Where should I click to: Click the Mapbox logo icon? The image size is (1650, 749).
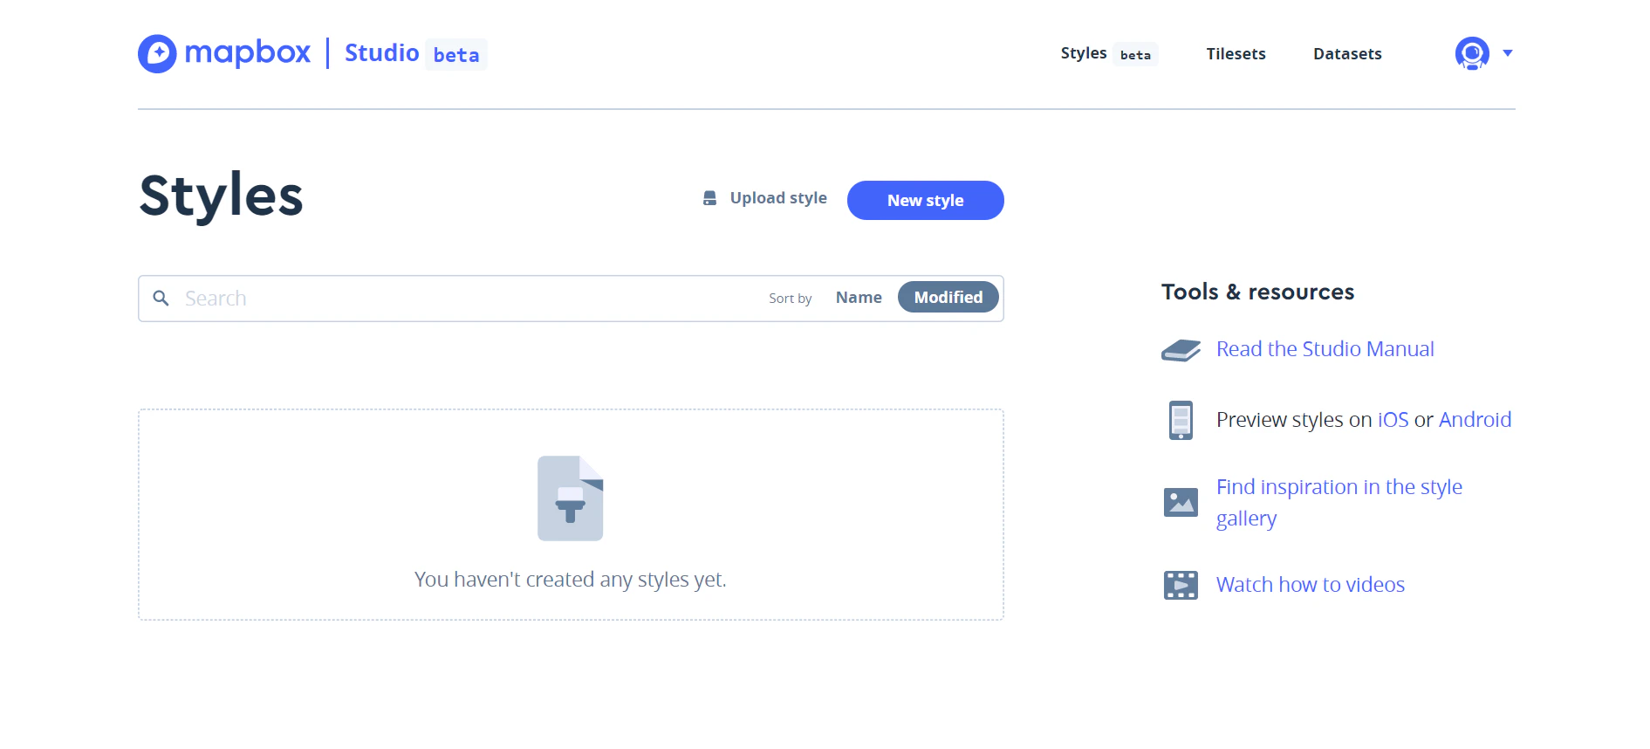click(157, 54)
